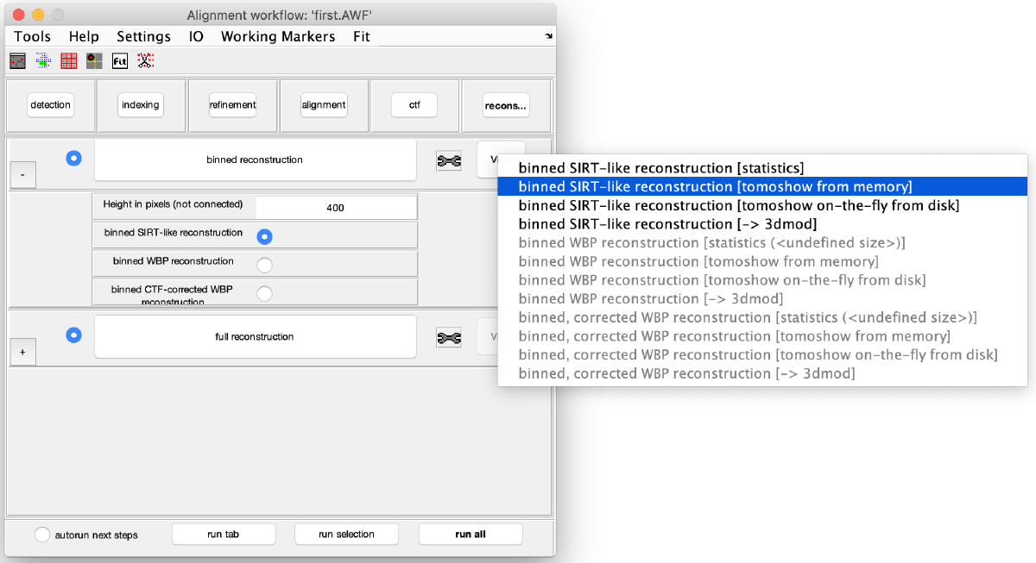
Task: Switch to the ctf tab
Action: click(414, 104)
